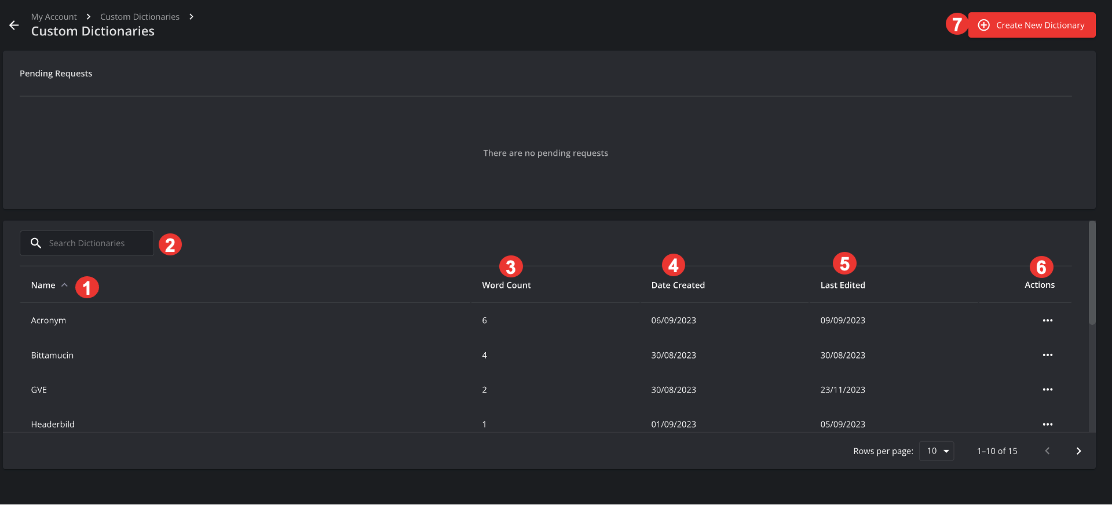Toggle Name column sort arrow
Screen dimensions: 1112x505
(64, 285)
